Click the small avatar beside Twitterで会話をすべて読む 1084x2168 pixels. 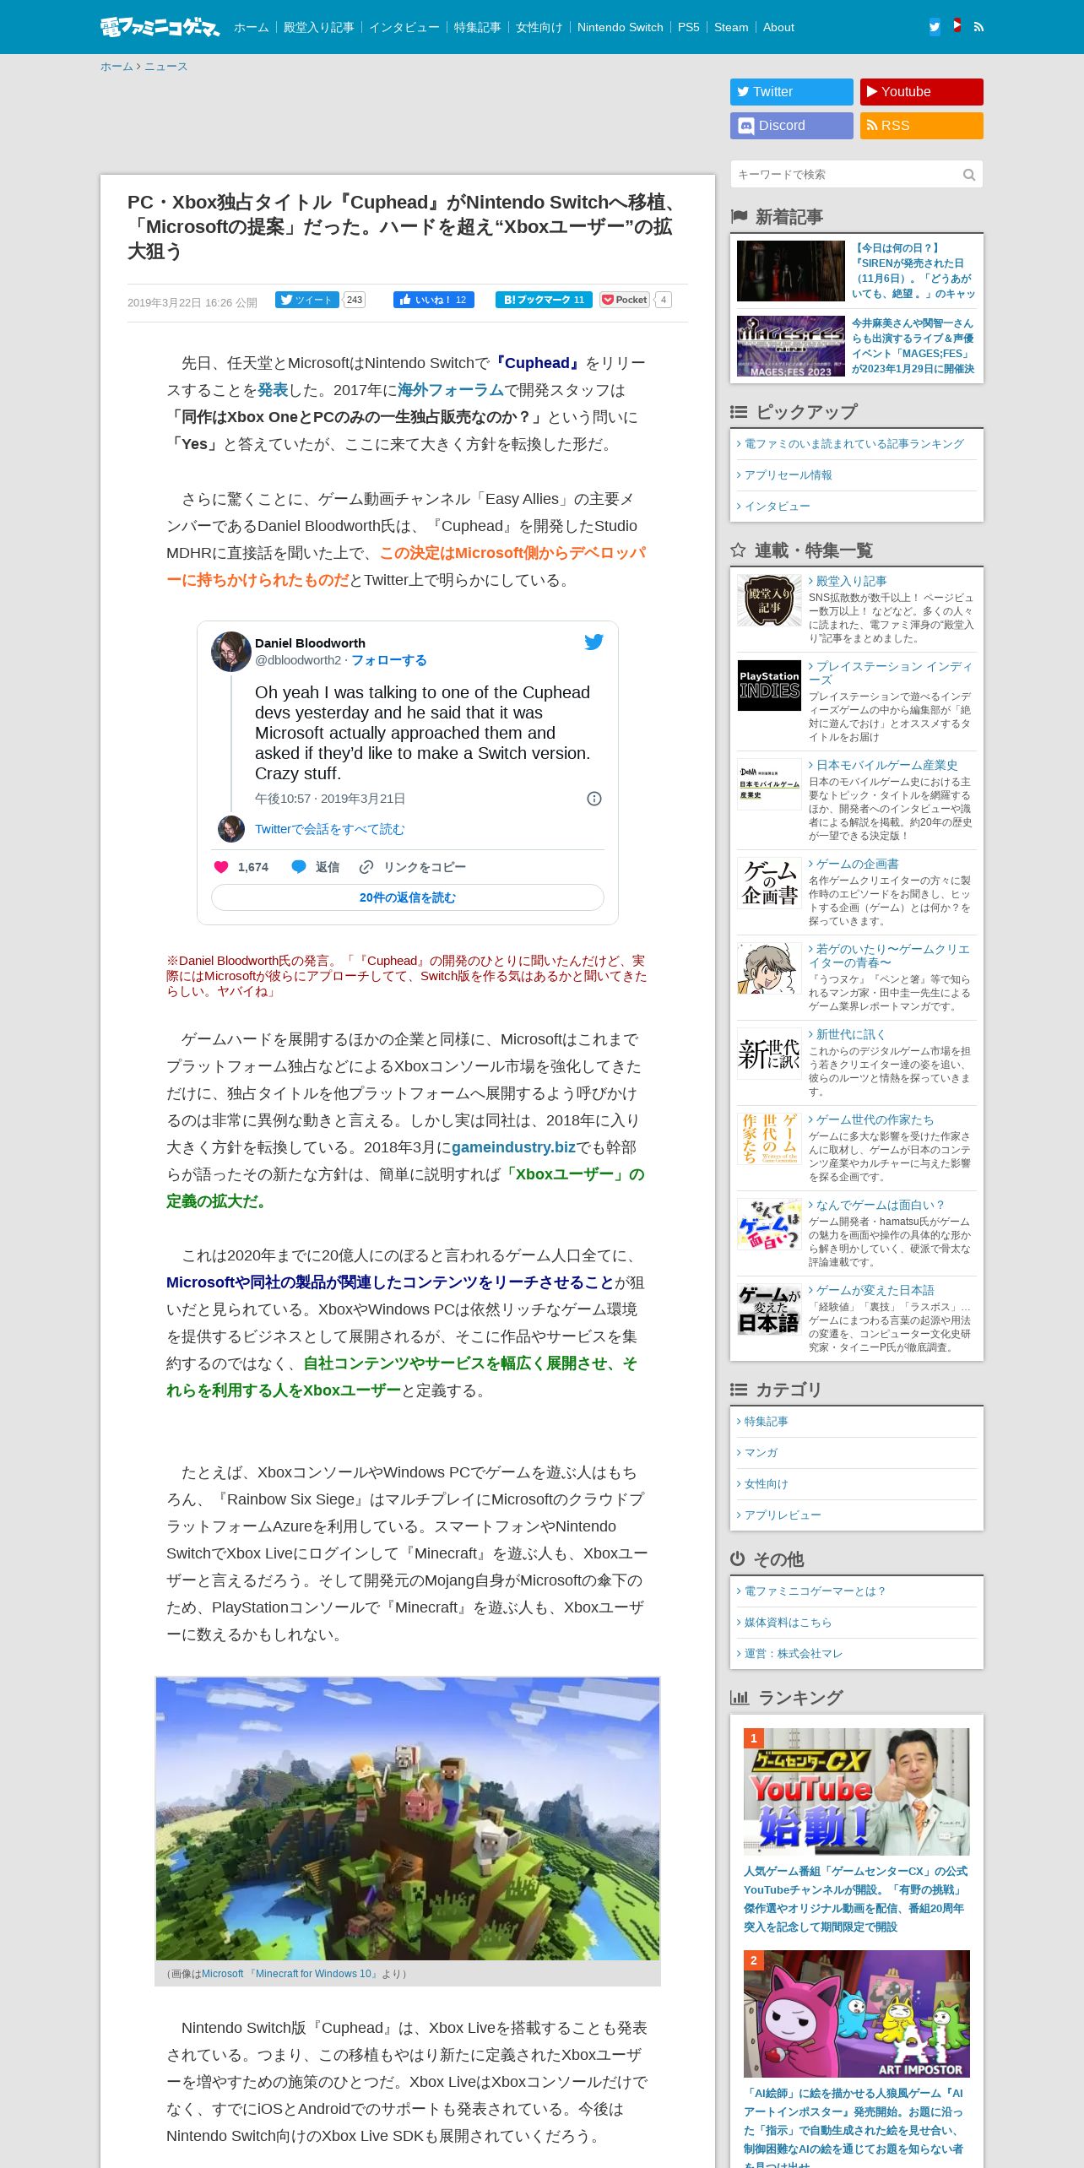coord(231,829)
